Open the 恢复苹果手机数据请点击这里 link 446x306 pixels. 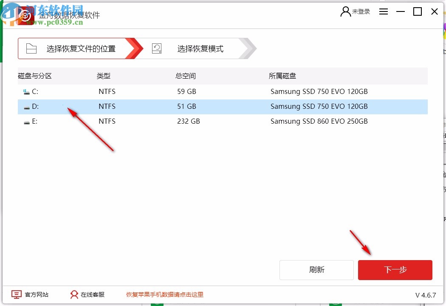(x=165, y=294)
